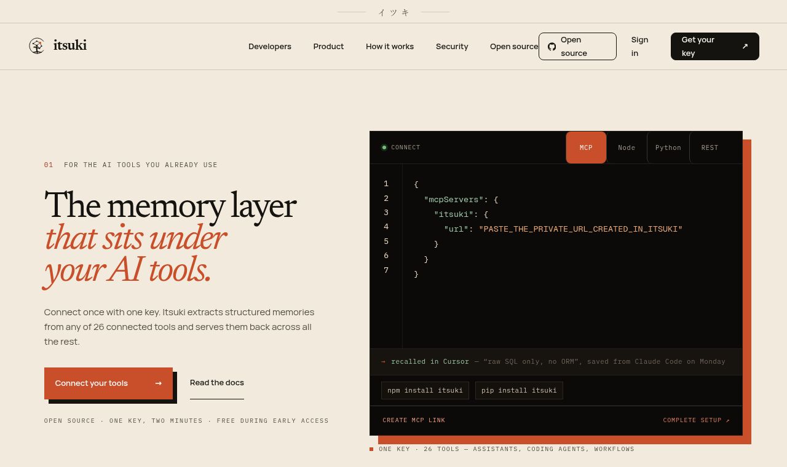This screenshot has width=787, height=467.
Task: Click the Create MCP Link link
Action: pyautogui.click(x=414, y=420)
